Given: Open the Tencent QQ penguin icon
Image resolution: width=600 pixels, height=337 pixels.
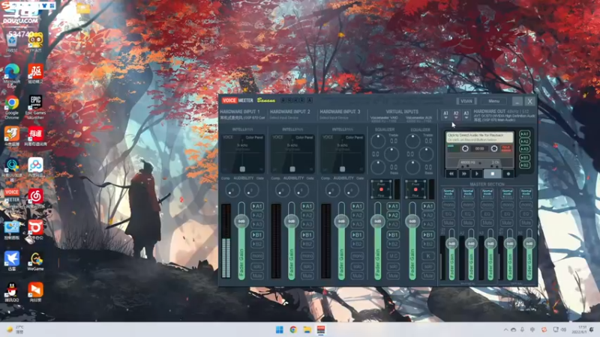Looking at the screenshot, I should click(x=12, y=292).
